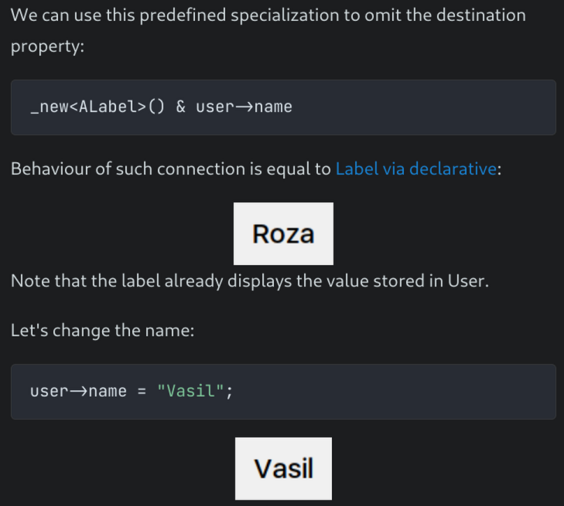This screenshot has width=564, height=506.
Task: Click the word "property:" above the code
Action: [47, 46]
